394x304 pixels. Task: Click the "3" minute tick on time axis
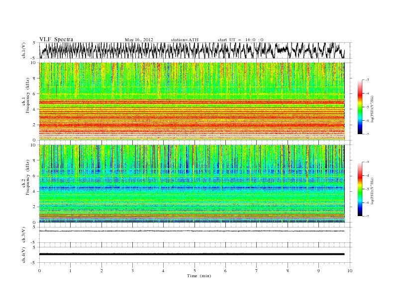132,271
